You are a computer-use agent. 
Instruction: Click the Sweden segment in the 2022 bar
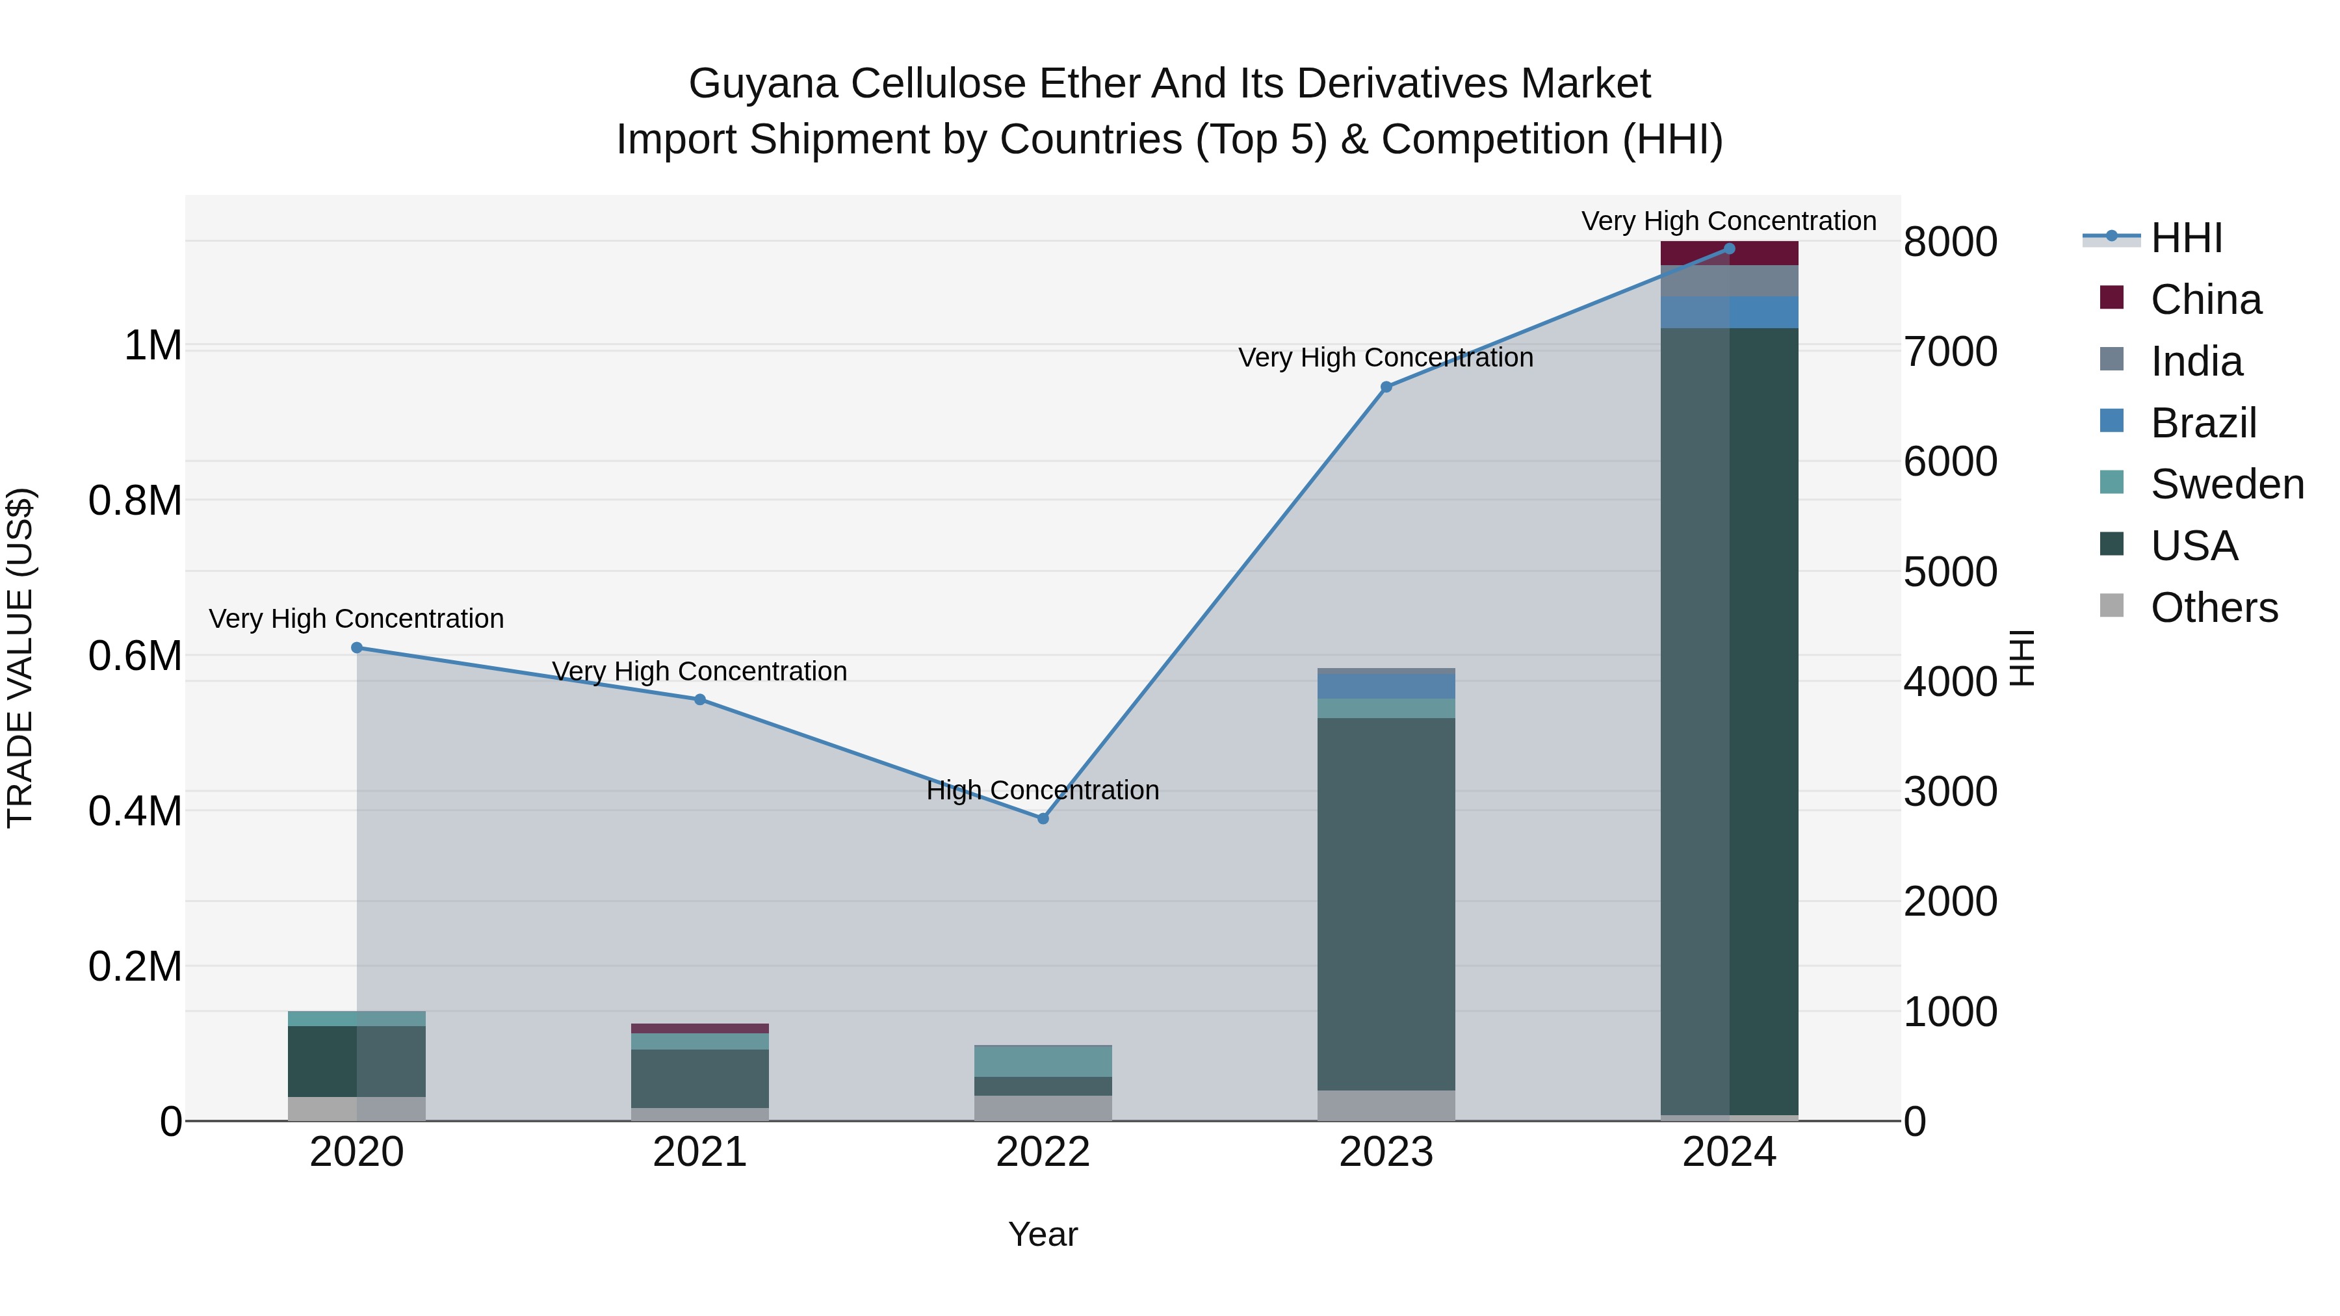[x=1043, y=1062]
